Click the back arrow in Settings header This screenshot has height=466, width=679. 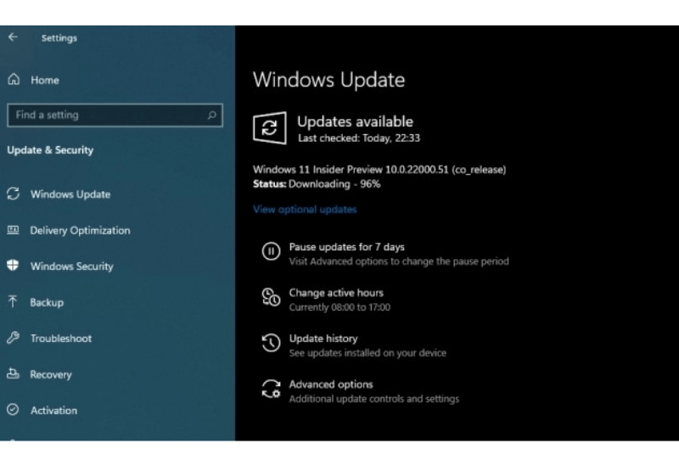[x=13, y=37]
